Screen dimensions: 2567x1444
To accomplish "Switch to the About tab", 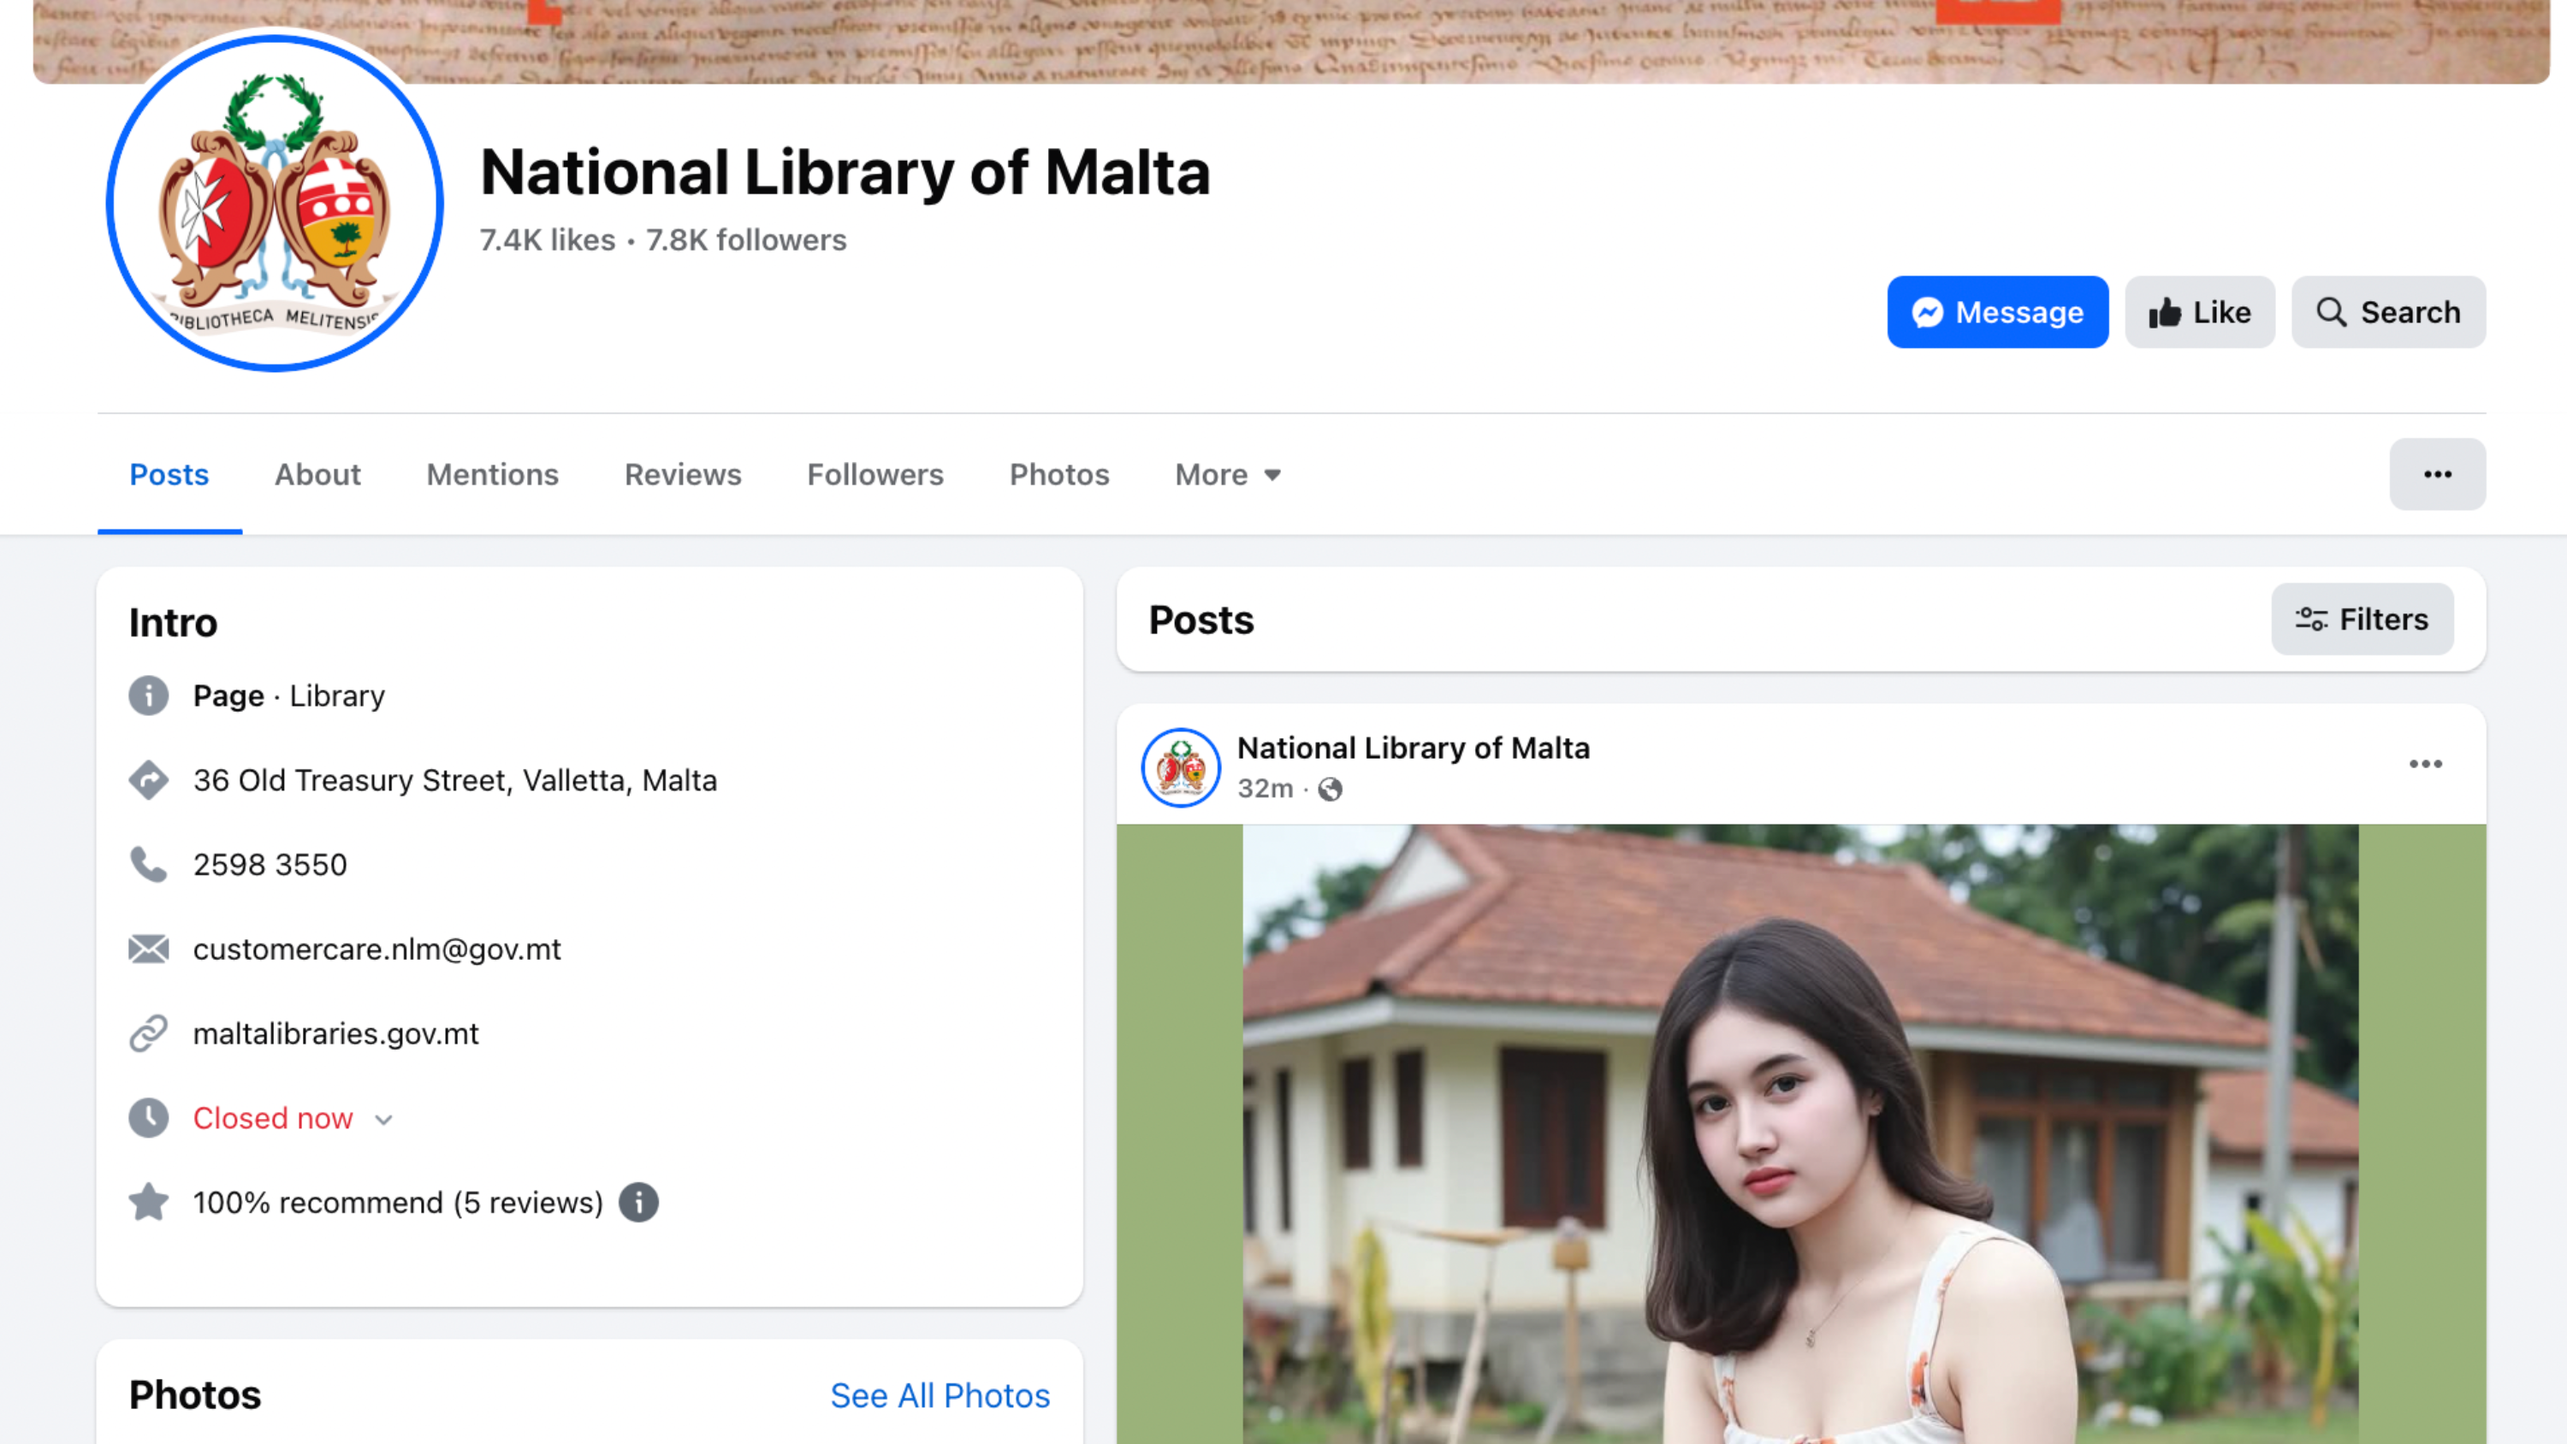I will click(x=318, y=475).
